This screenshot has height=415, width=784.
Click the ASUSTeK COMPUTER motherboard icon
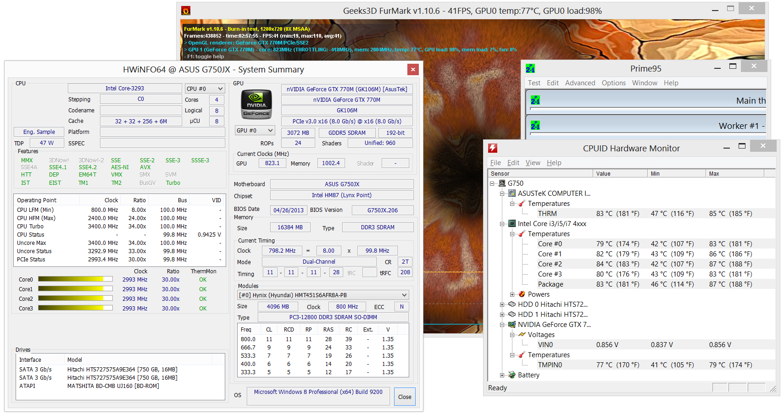[x=512, y=193]
